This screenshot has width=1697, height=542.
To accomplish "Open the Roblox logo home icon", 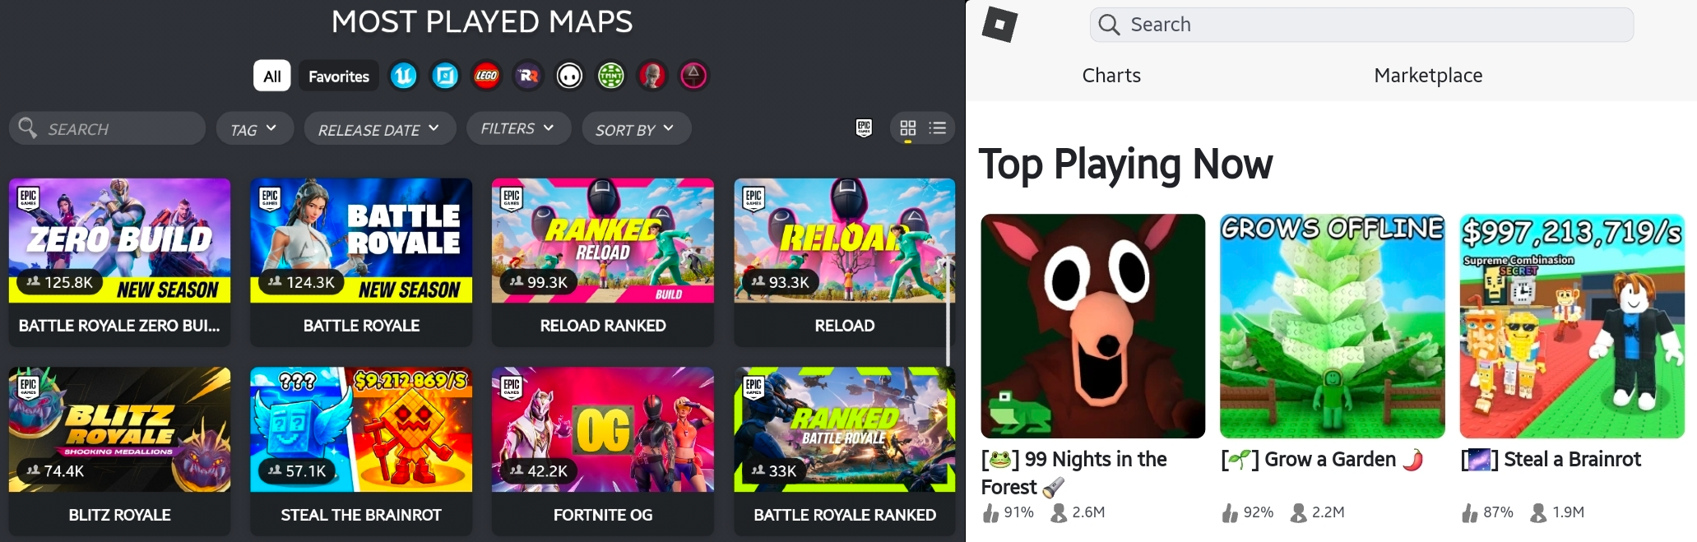I will (999, 24).
